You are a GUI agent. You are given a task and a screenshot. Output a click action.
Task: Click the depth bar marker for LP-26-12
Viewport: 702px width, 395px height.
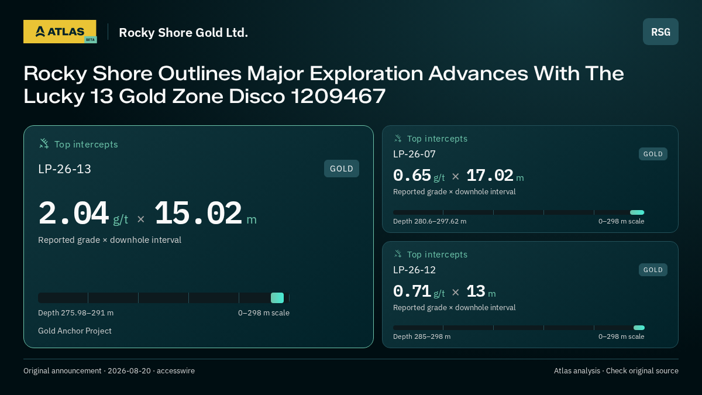pyautogui.click(x=639, y=328)
